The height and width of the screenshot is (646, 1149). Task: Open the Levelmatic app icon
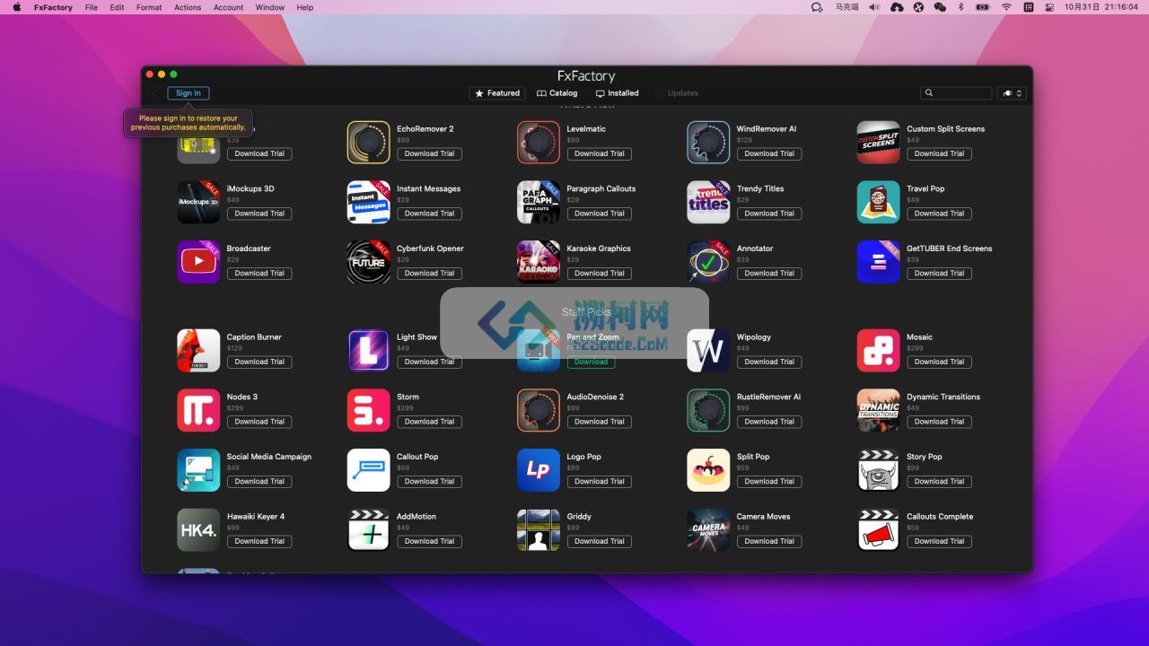pyautogui.click(x=539, y=142)
